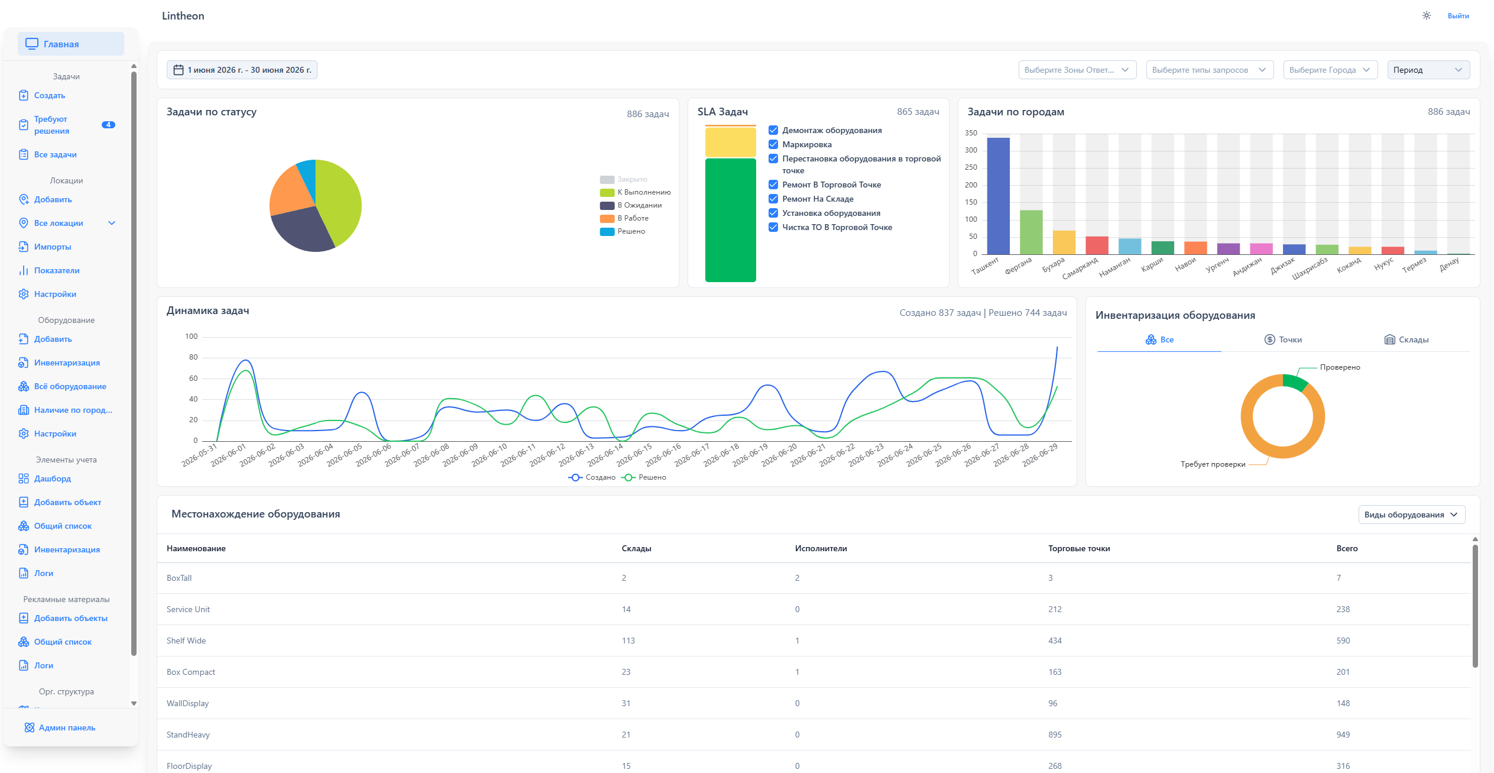Click the Админ панель icon
Viewport: 1494px width, 773px height.
point(29,727)
